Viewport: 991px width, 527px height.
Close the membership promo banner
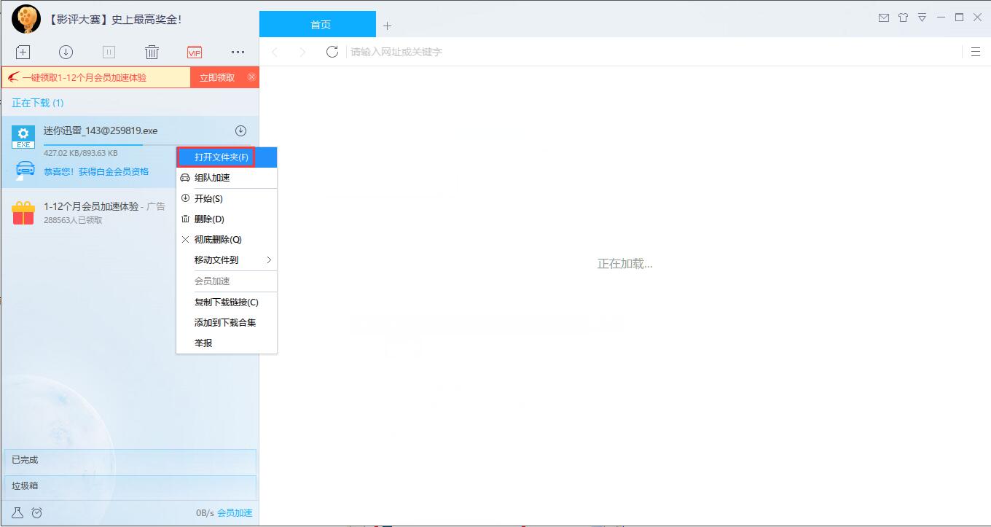tap(251, 77)
